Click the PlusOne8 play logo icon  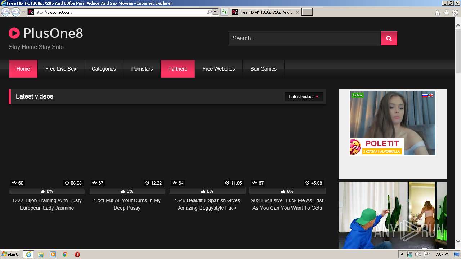click(x=14, y=33)
